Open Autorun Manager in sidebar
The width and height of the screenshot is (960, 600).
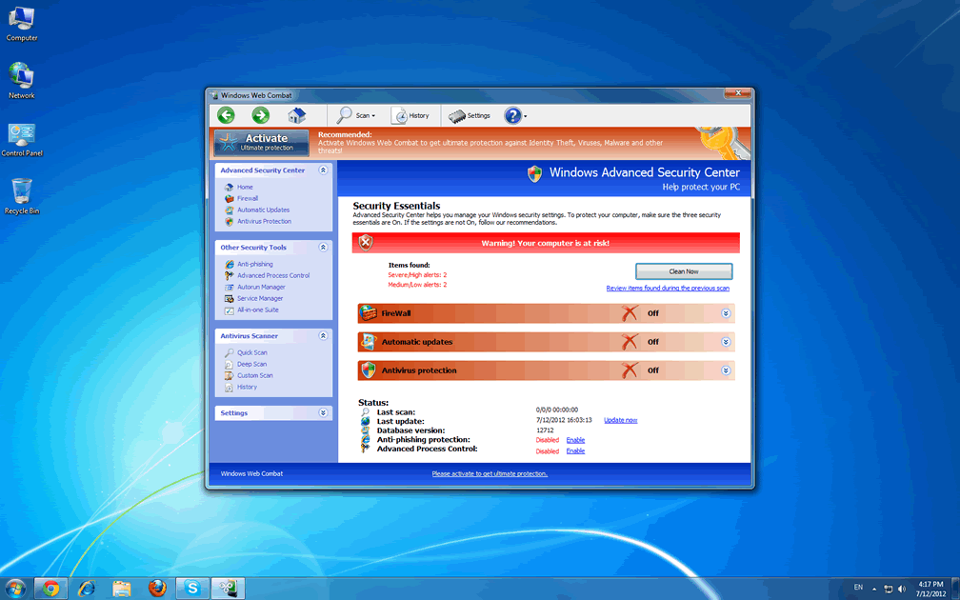coord(261,287)
